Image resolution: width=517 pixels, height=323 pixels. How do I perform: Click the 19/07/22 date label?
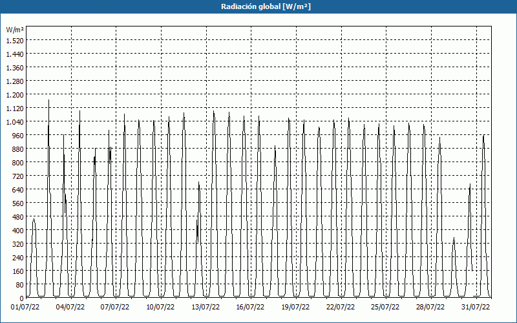tap(295, 307)
